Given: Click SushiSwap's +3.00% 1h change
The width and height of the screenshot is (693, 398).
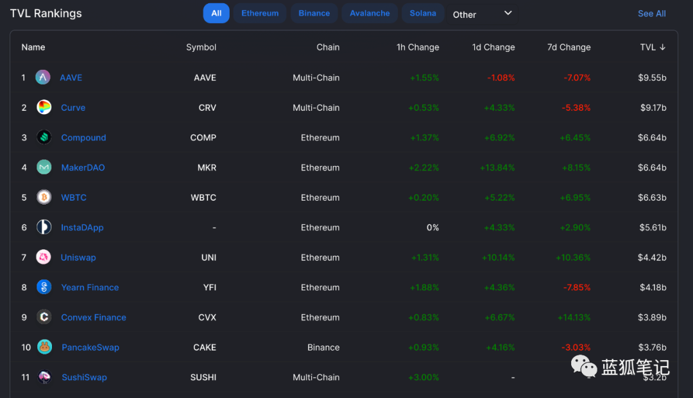Looking at the screenshot, I should coord(424,377).
